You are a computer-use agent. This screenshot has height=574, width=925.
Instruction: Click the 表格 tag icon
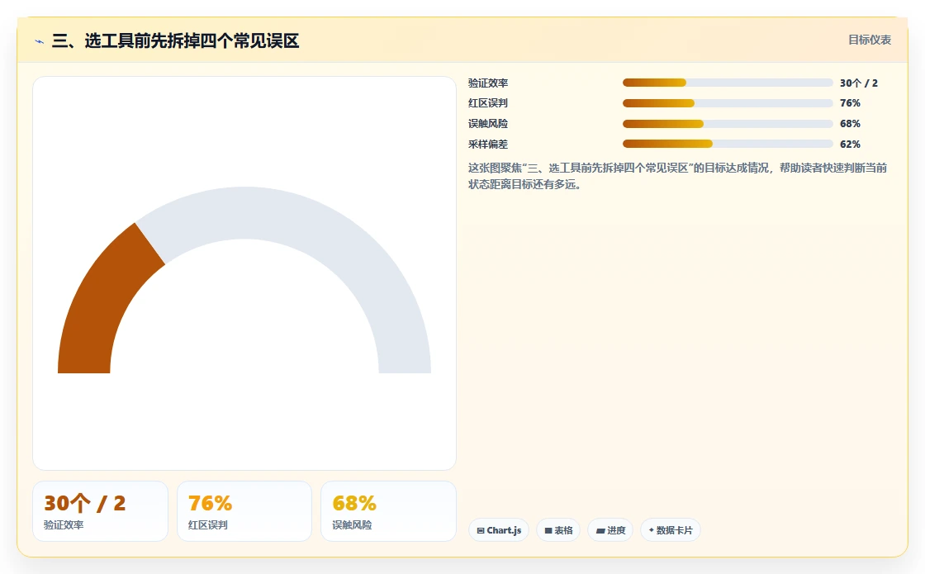point(548,530)
